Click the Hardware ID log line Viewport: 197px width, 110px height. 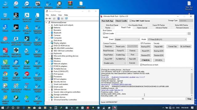tap(116, 85)
